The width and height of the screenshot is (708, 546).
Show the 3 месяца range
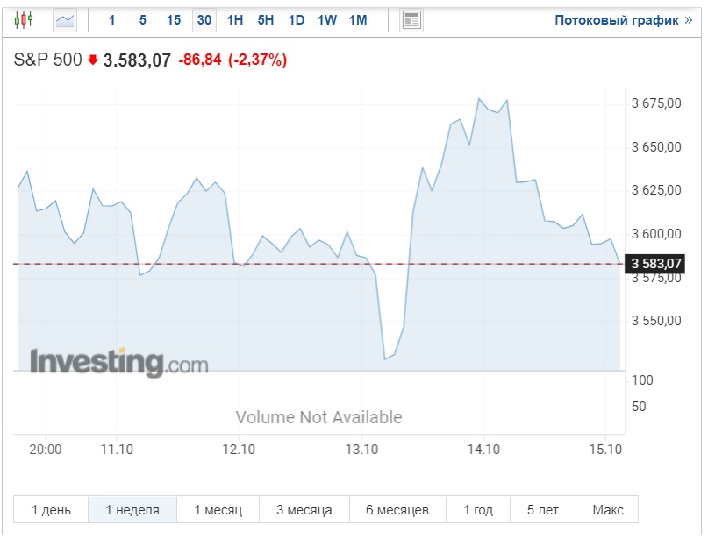point(304,510)
